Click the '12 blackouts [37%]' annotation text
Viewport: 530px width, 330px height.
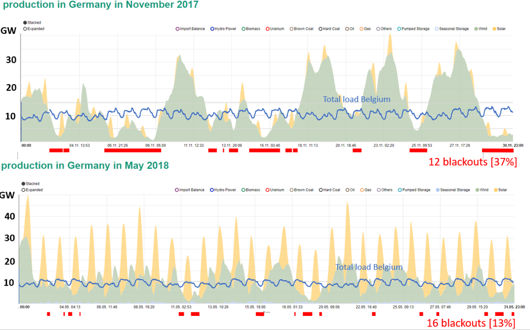(472, 162)
